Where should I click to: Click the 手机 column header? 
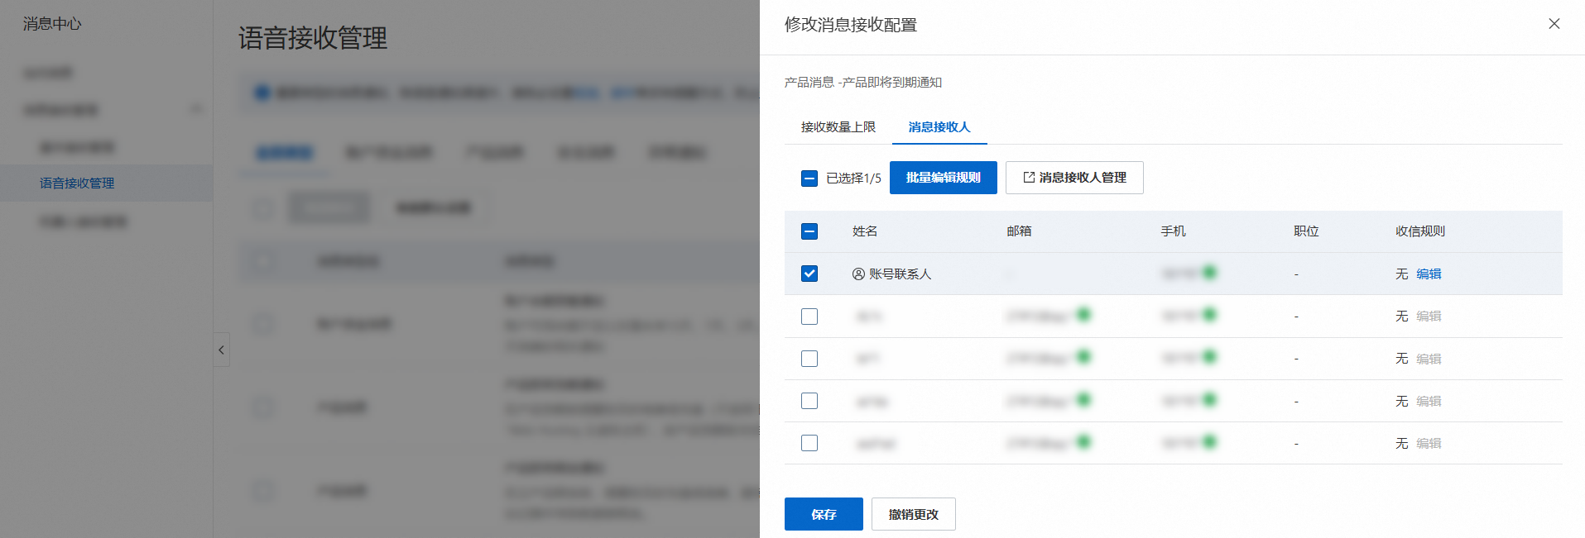point(1173,231)
